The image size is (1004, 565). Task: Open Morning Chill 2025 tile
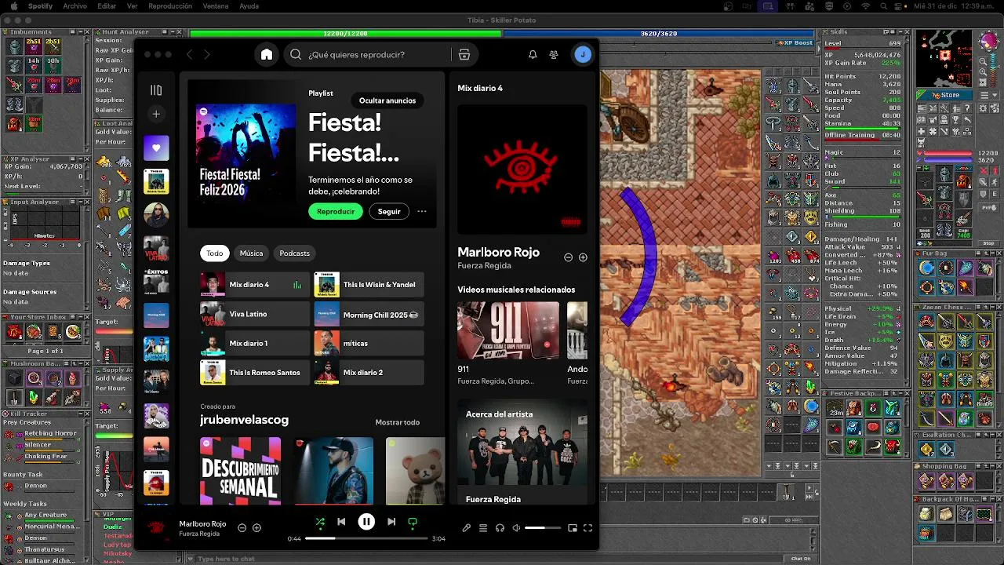369,314
